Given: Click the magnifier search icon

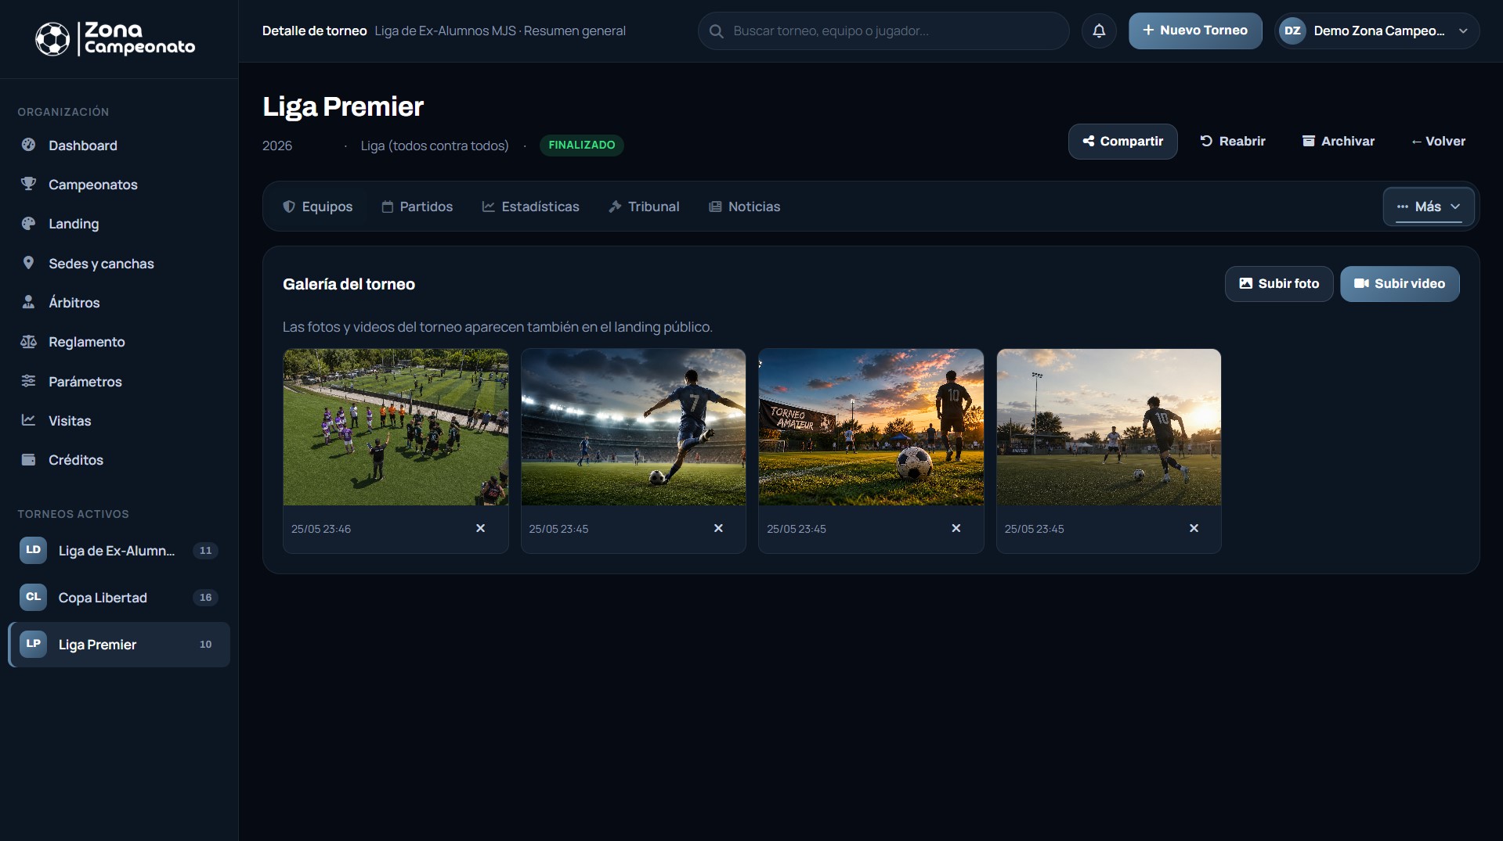Looking at the screenshot, I should [x=716, y=31].
